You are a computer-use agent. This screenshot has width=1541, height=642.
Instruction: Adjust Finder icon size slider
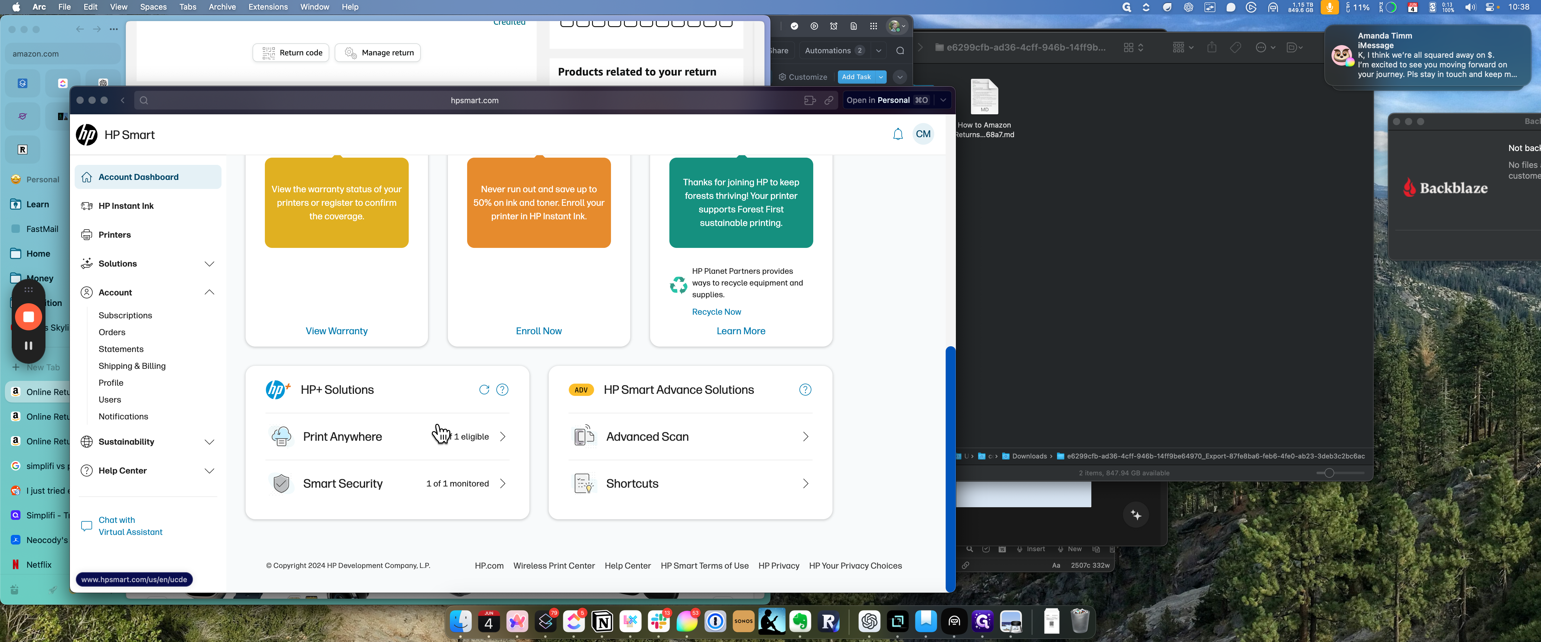[1329, 473]
